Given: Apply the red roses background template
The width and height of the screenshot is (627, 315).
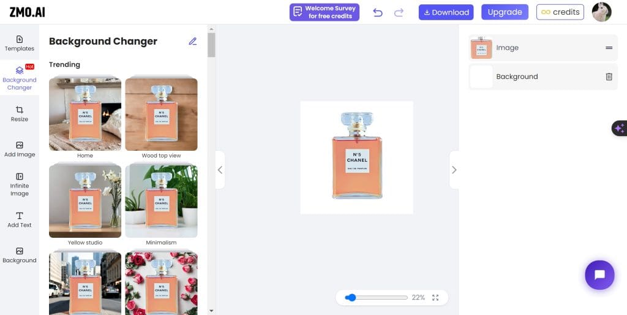Looking at the screenshot, I should coord(161,283).
